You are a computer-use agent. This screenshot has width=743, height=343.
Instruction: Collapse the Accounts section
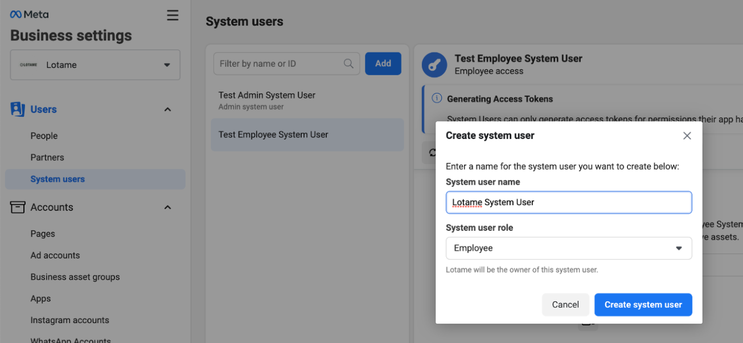point(167,207)
